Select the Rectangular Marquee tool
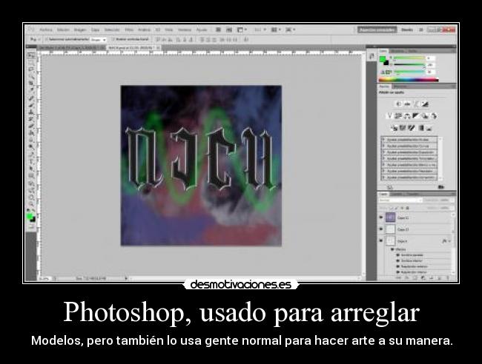The image size is (482, 364). (x=31, y=62)
